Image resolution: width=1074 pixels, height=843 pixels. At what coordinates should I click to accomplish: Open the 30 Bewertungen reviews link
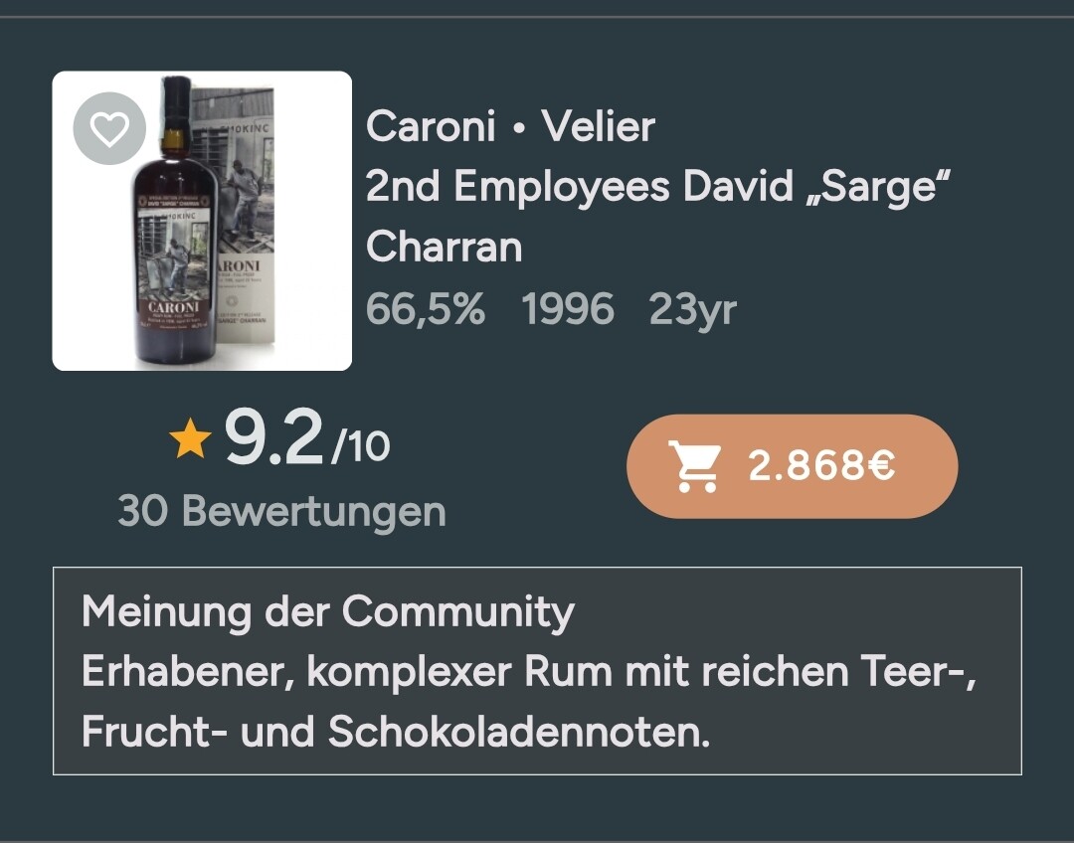[x=281, y=511]
